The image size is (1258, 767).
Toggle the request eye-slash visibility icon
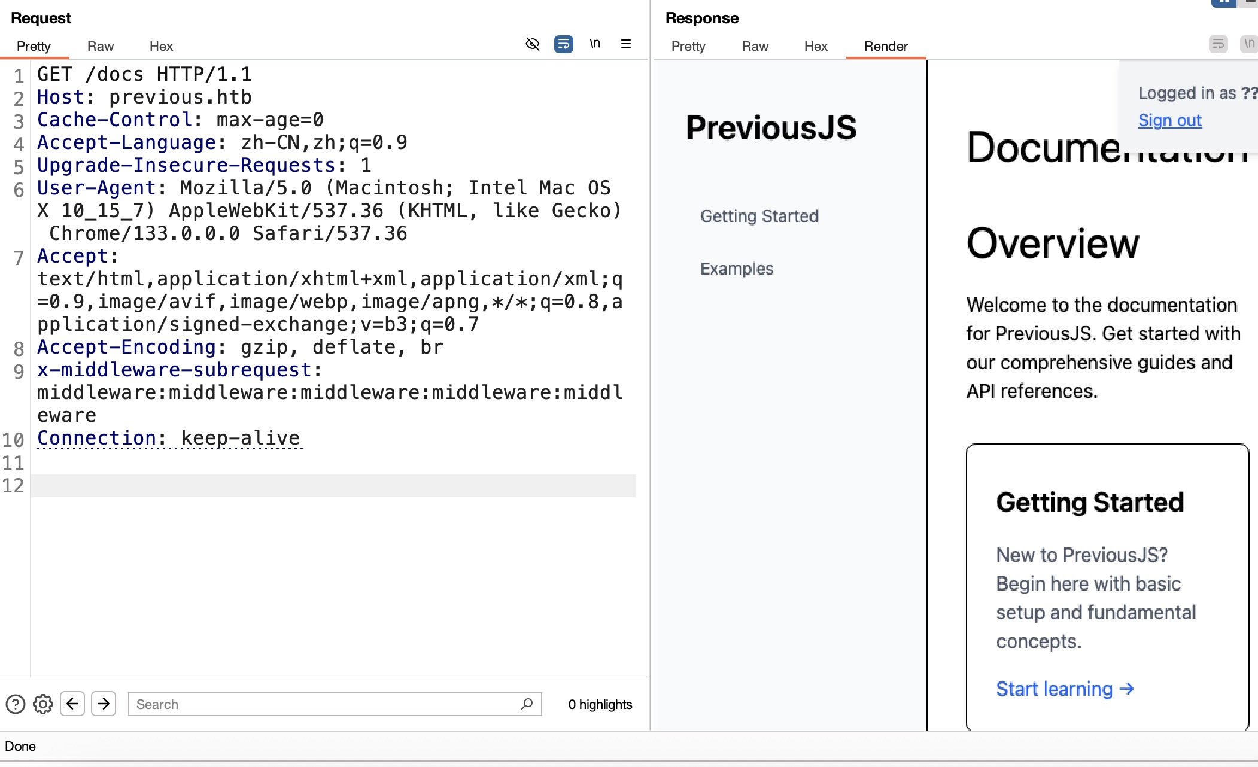click(532, 44)
